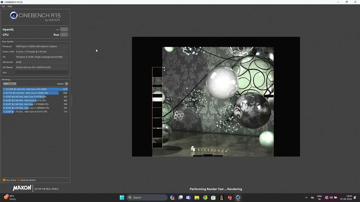Click the Cinebench R15 logo icon
Viewport: 360px width, 202px height.
(x=14, y=15)
